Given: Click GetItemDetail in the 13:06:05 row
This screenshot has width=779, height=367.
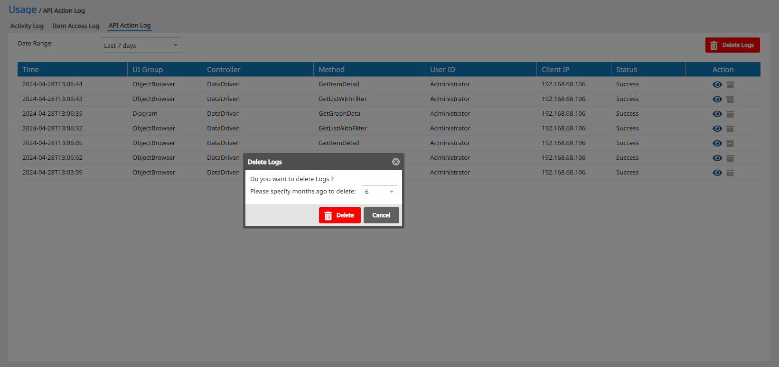Looking at the screenshot, I should coord(339,143).
